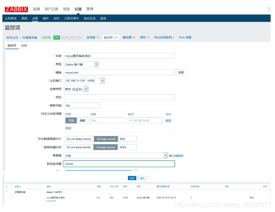Viewport: 275px width, 212px height.
Task: Click the 更新间隔 30s field
Action: point(82,106)
